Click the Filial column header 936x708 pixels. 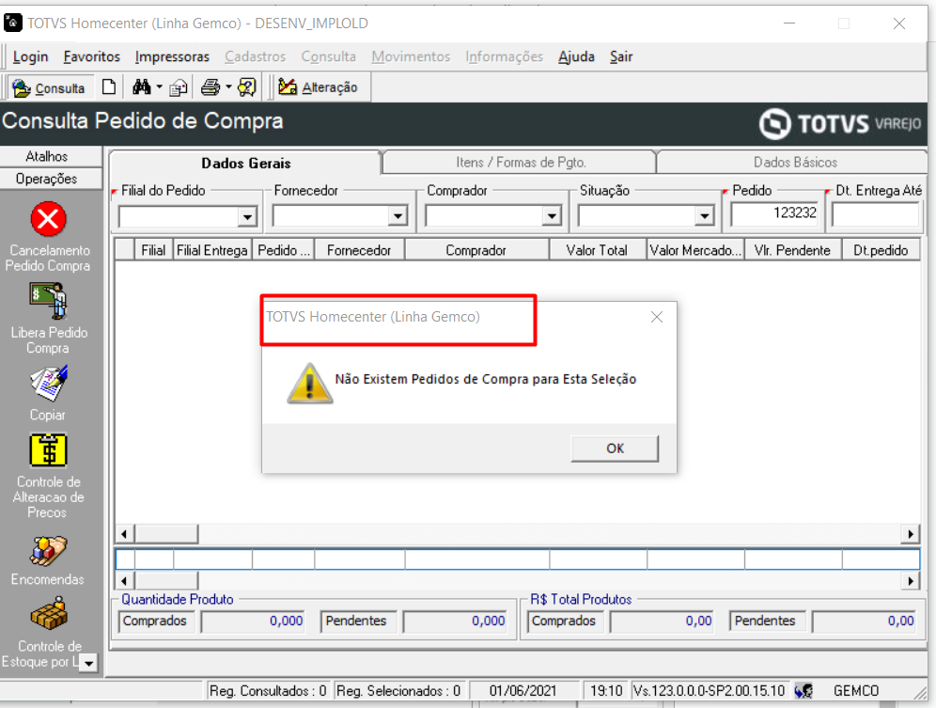pos(153,250)
